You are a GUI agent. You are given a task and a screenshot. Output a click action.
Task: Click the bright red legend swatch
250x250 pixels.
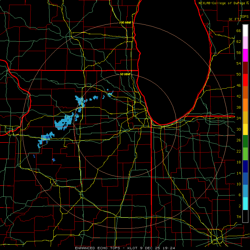tap(245, 80)
